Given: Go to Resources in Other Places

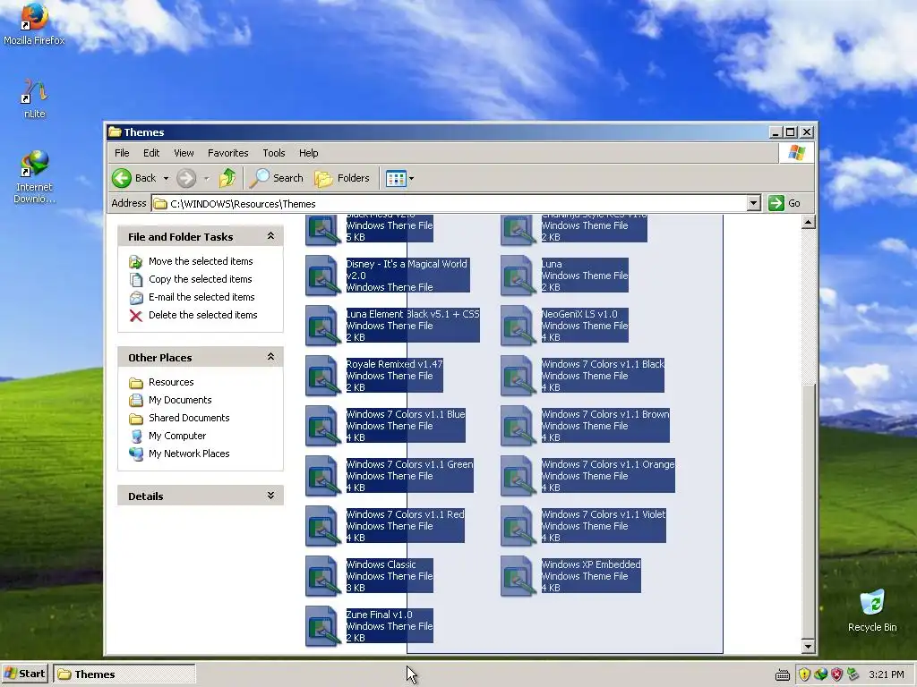Looking at the screenshot, I should click(171, 382).
